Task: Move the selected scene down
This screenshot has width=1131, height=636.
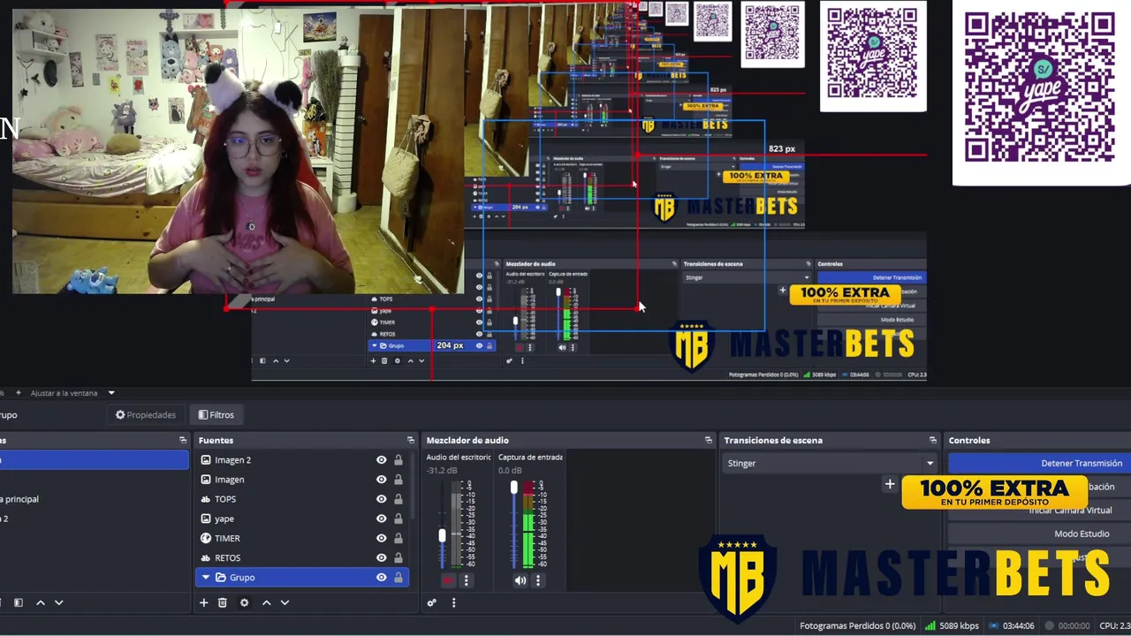Action: click(58, 602)
